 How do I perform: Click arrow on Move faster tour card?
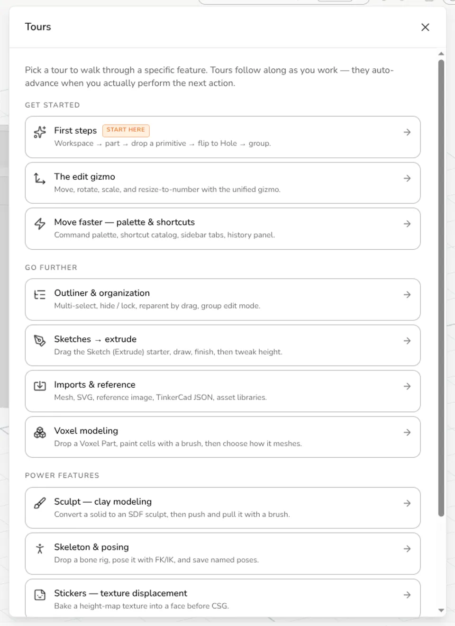tap(407, 224)
